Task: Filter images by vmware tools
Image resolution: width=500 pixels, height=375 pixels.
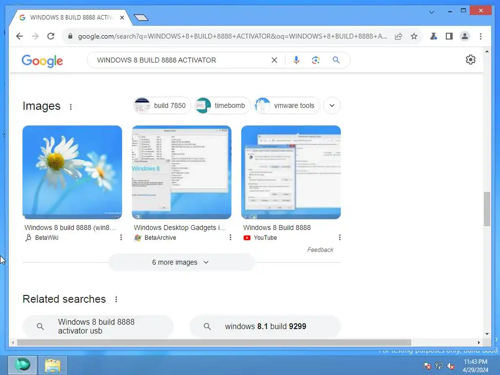Action: tap(287, 105)
